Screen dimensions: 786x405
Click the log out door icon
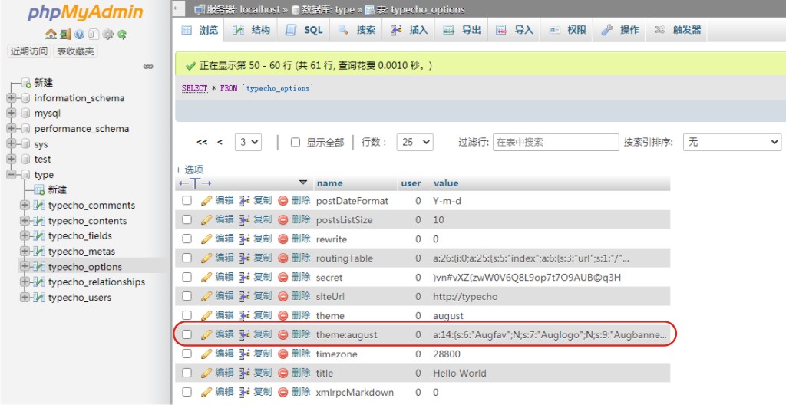pos(66,34)
